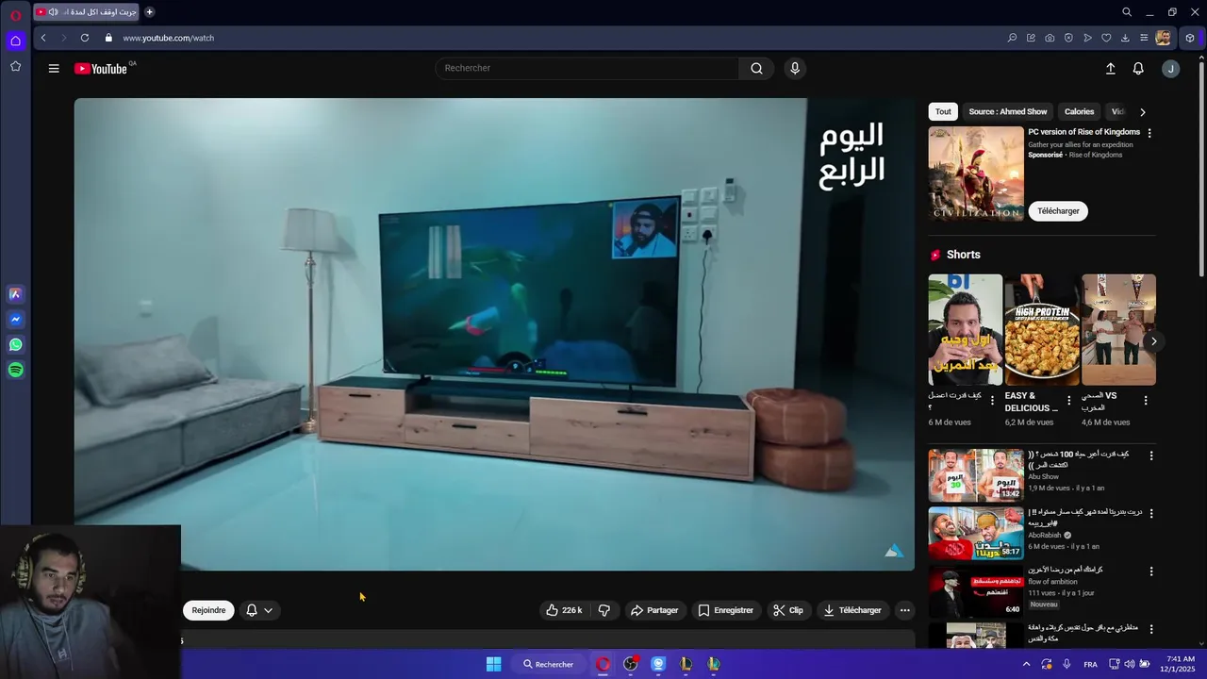The width and height of the screenshot is (1207, 679).
Task: Open notification preferences bell dropdown
Action: pyautogui.click(x=259, y=610)
